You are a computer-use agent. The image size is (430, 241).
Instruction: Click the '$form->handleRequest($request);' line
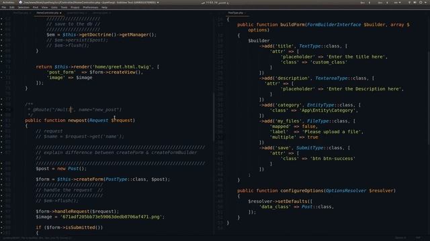tap(77, 212)
